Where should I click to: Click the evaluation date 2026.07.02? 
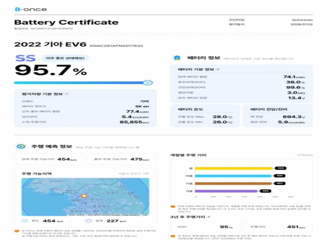[302, 24]
